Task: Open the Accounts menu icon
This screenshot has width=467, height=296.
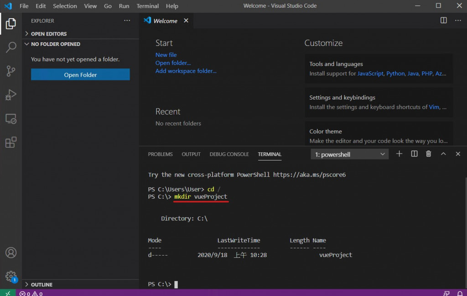Action: click(11, 253)
